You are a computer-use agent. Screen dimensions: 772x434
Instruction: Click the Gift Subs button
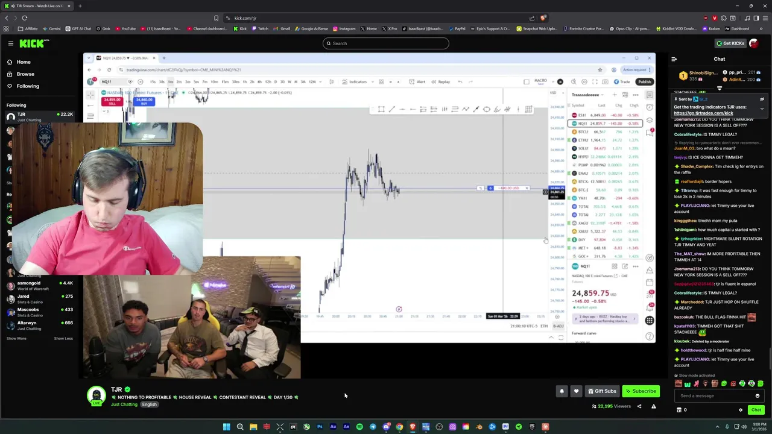pos(602,391)
